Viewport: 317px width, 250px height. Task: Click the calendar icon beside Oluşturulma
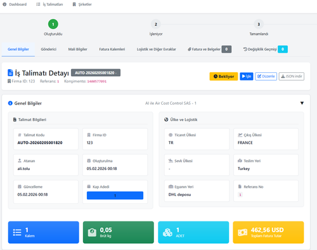point(89,161)
